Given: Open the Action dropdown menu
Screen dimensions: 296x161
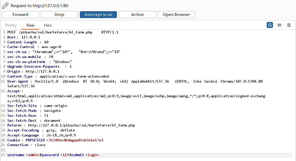Looking at the screenshot, I should (x=137, y=15).
